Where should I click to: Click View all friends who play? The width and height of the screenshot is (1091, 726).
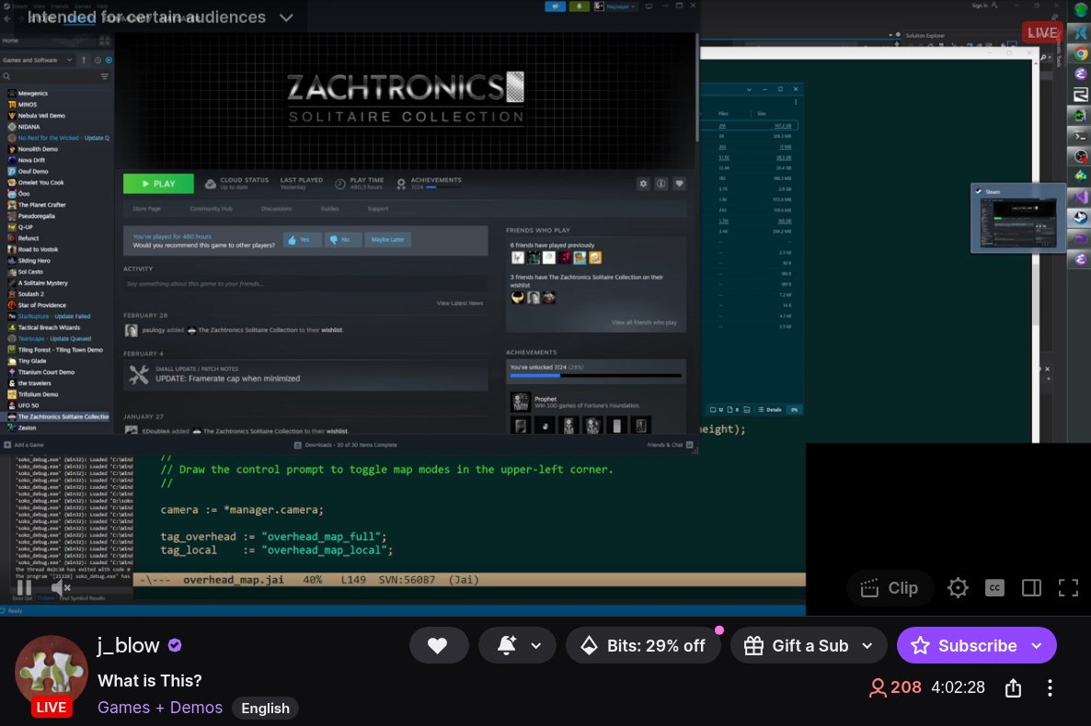click(644, 323)
